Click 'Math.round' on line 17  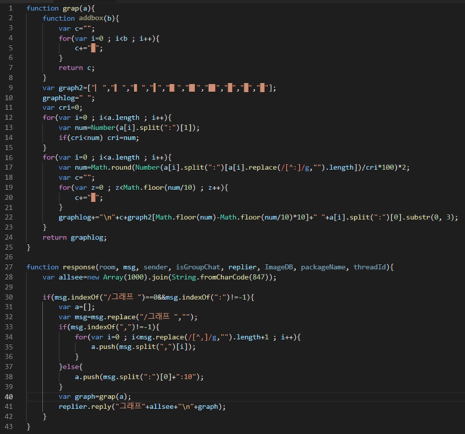click(x=111, y=168)
